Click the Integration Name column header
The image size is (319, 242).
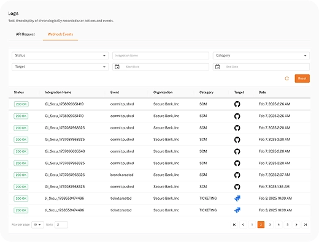[58, 93]
